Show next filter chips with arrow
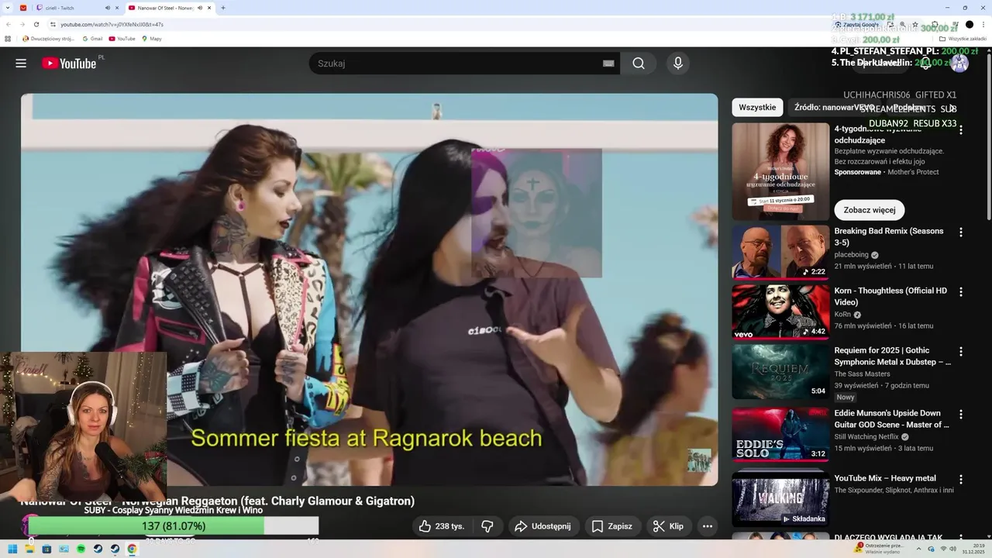Screen dimensions: 992x558 click(x=952, y=108)
